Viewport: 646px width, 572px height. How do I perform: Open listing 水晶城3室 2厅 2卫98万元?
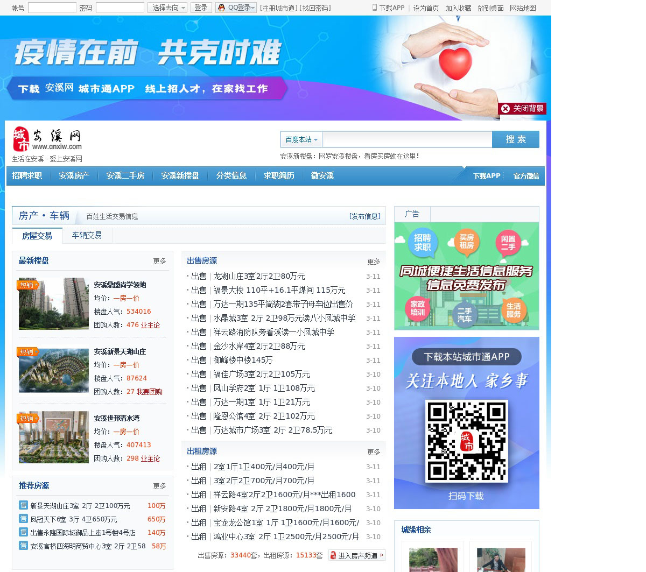click(x=284, y=318)
